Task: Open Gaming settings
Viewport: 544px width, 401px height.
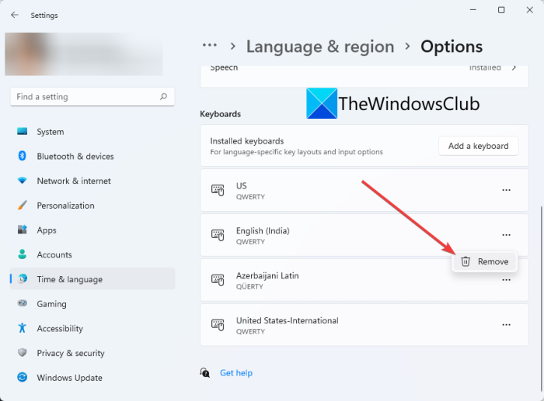Action: point(51,304)
